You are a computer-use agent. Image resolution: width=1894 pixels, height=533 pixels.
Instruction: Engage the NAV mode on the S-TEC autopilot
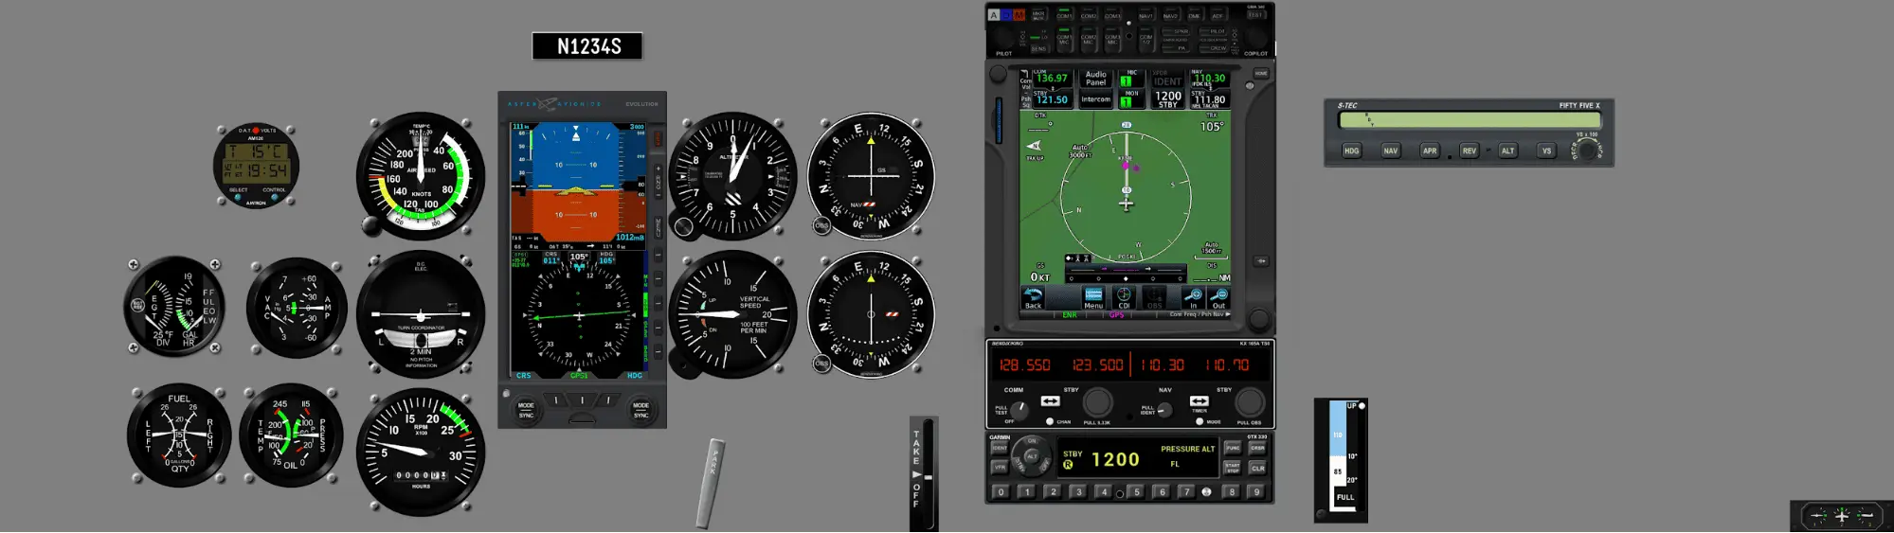[x=1390, y=151]
